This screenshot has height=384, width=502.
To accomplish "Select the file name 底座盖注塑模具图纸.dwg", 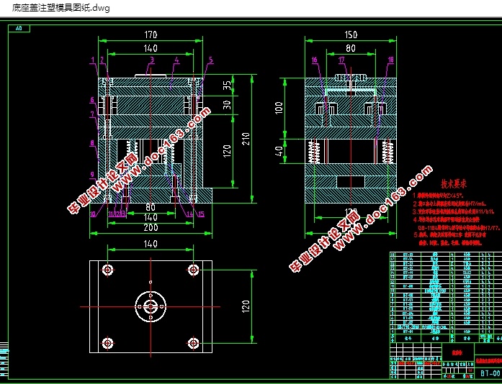I will click(60, 8).
